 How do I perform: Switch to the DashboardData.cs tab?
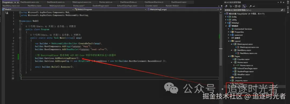[x=128, y=2]
